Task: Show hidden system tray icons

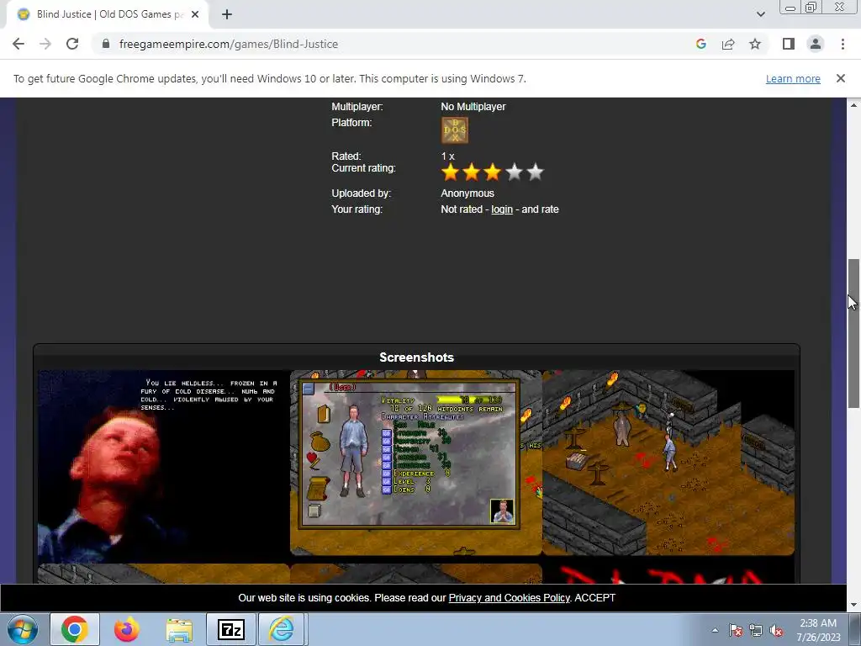Action: click(715, 630)
